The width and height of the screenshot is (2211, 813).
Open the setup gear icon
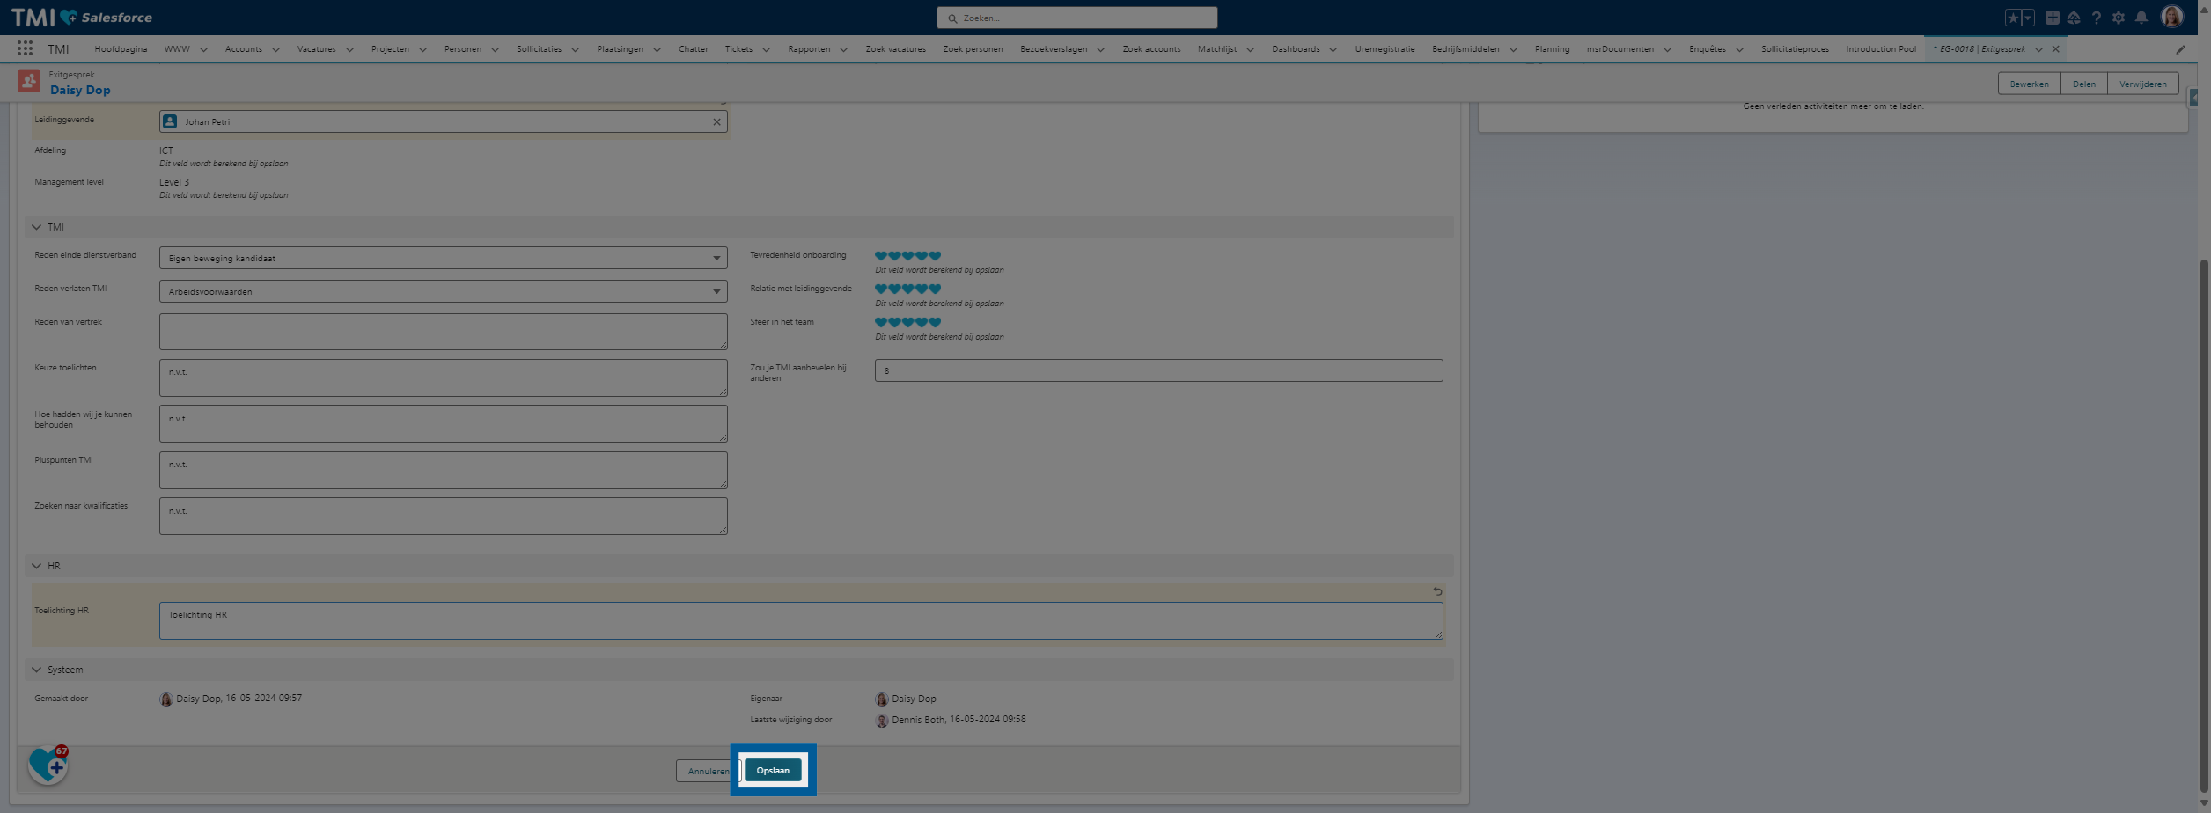(x=2118, y=18)
